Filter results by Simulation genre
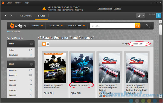 tap(21, 55)
